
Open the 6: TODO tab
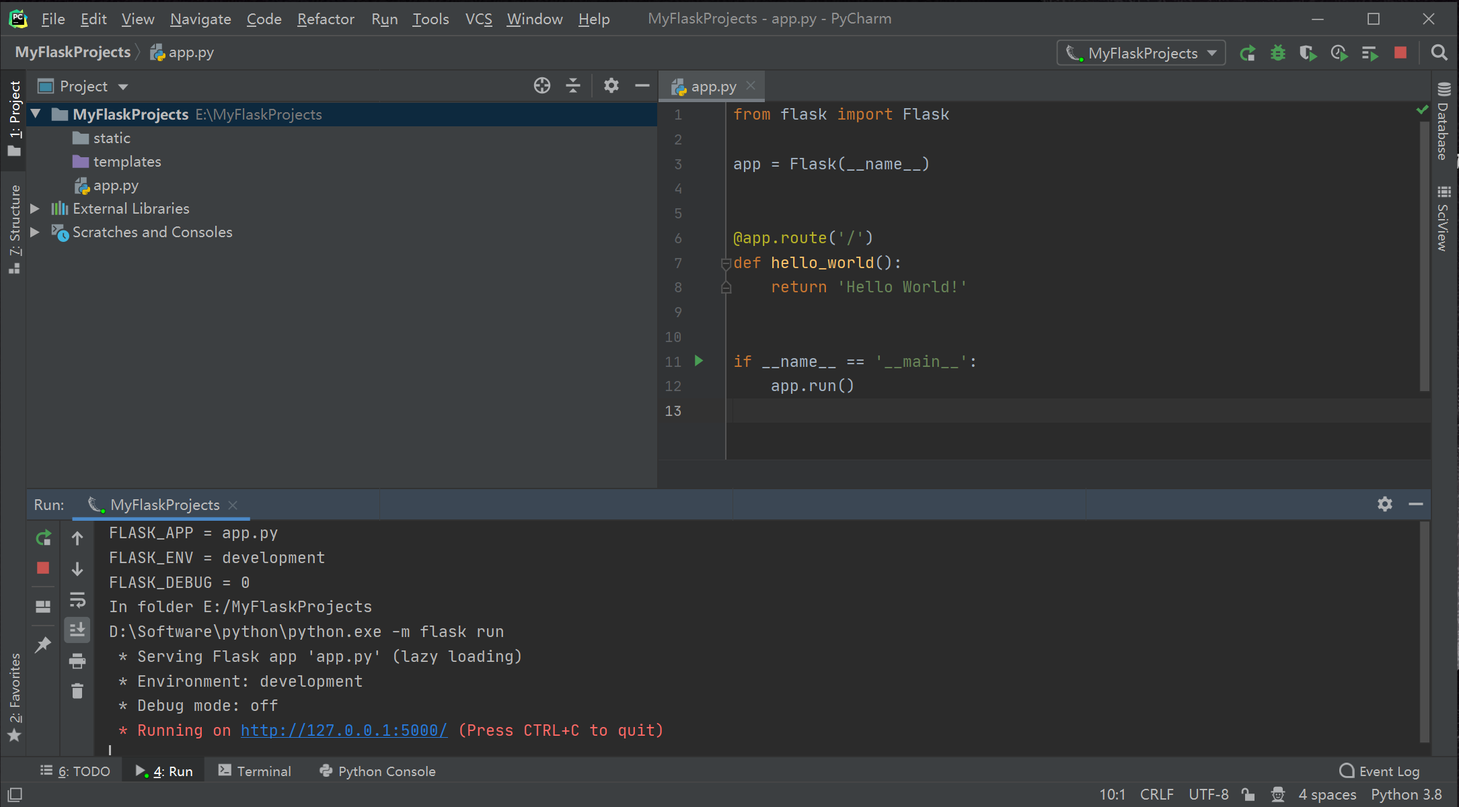coord(75,771)
